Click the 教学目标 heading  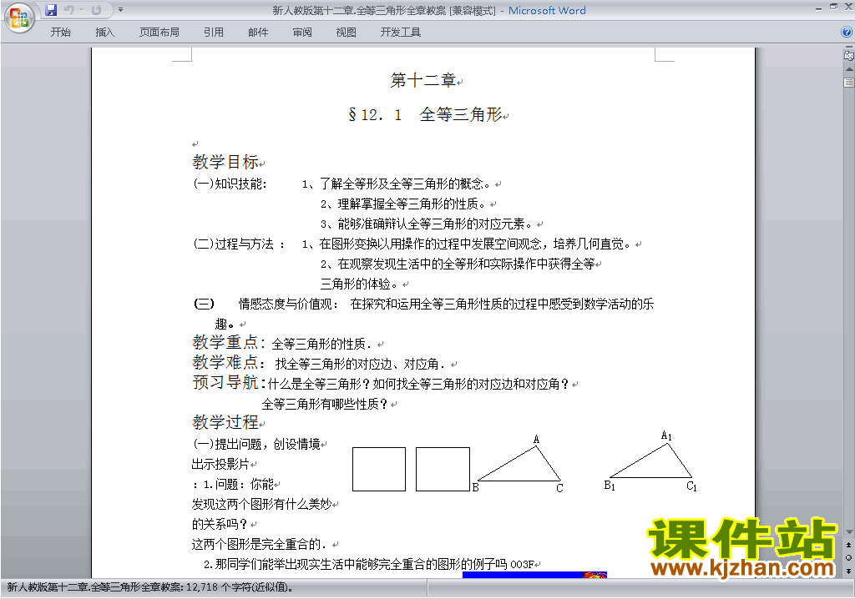pyautogui.click(x=225, y=162)
